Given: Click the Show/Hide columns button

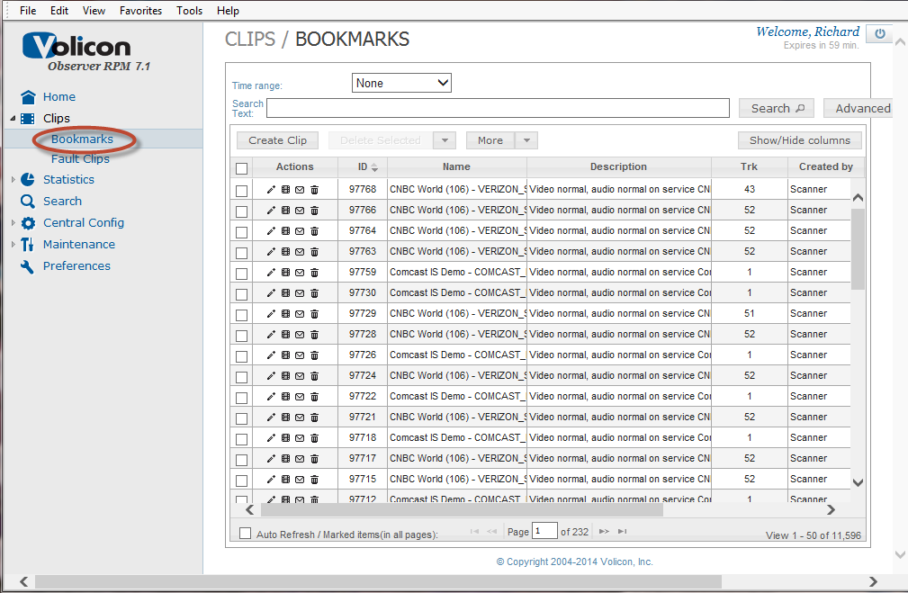Looking at the screenshot, I should click(x=800, y=140).
